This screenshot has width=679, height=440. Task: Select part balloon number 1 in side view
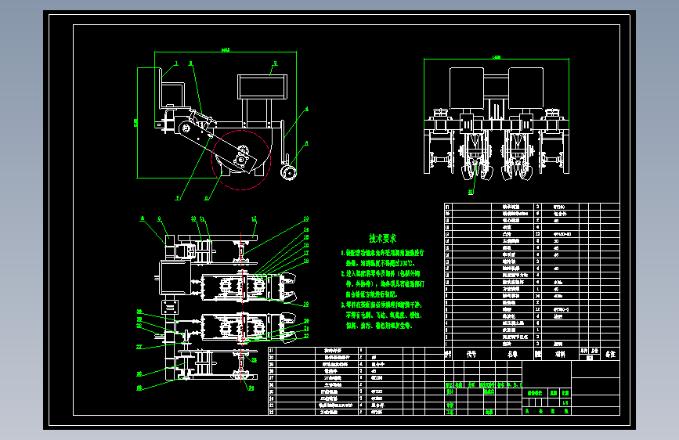pyautogui.click(x=176, y=63)
